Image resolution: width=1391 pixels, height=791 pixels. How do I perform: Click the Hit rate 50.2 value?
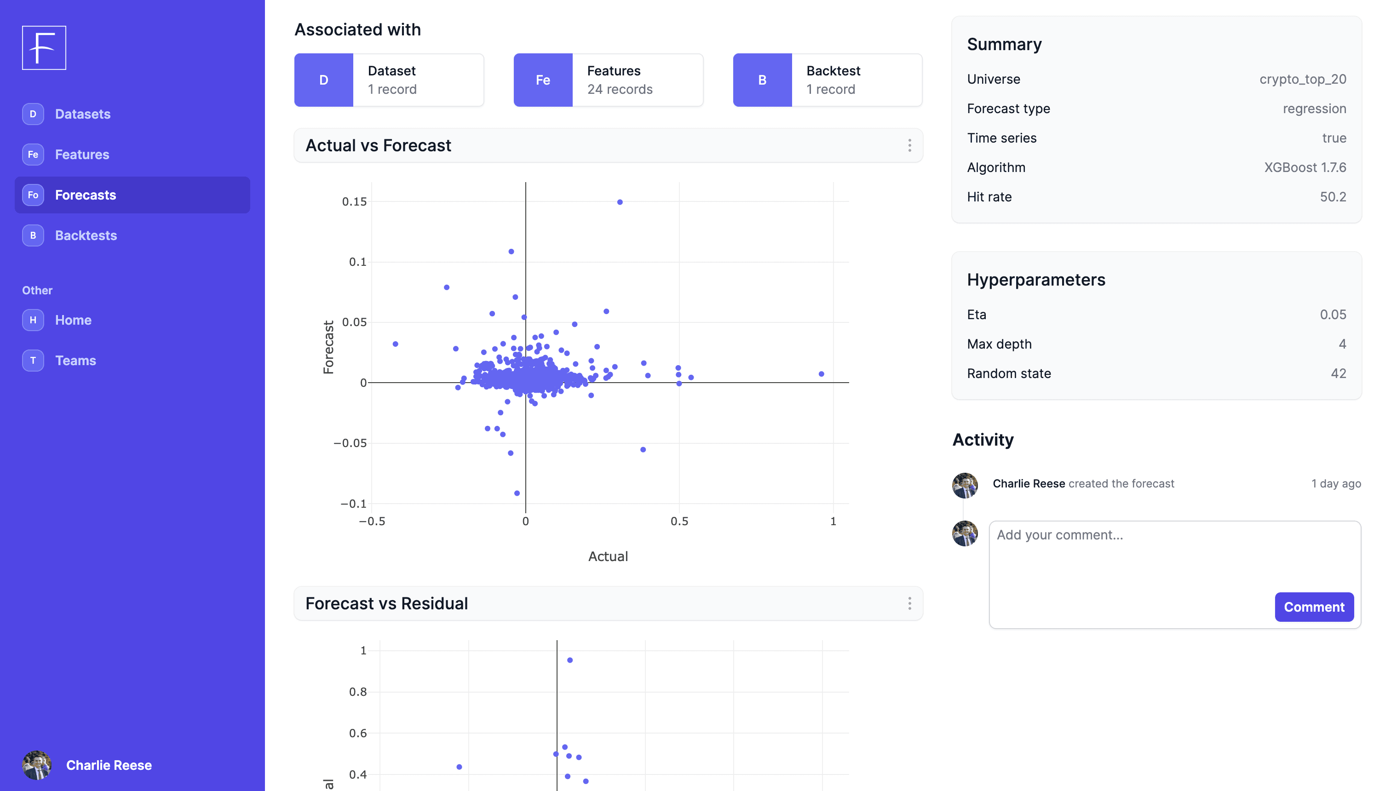1333,197
